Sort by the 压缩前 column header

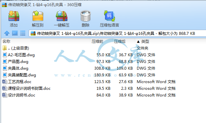[97, 42]
